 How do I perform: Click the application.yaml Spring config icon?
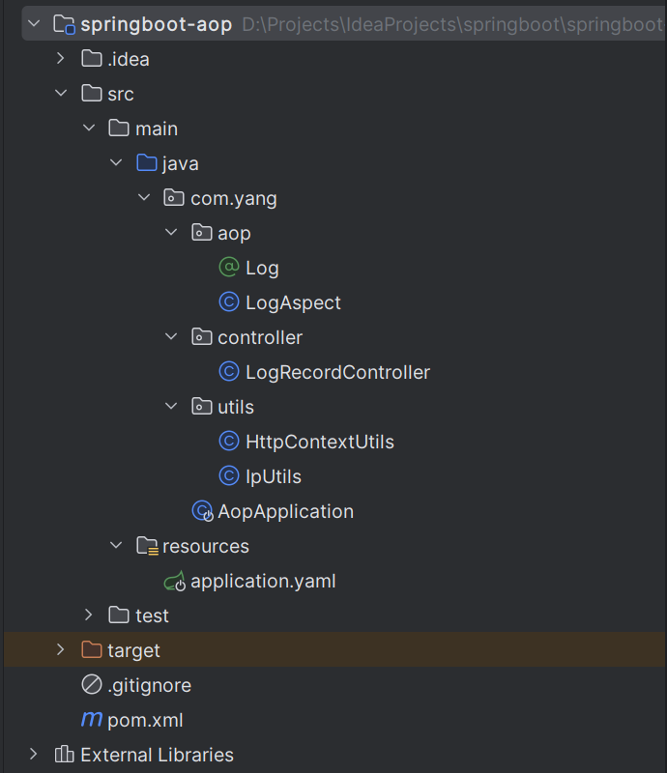(x=175, y=581)
